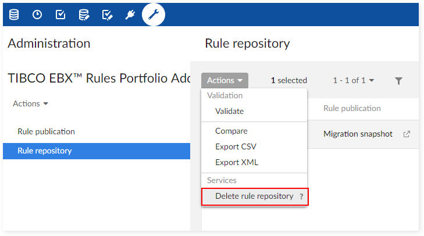Select Rule publication in navigation pane
Screen dimensions: 424x236
46,131
